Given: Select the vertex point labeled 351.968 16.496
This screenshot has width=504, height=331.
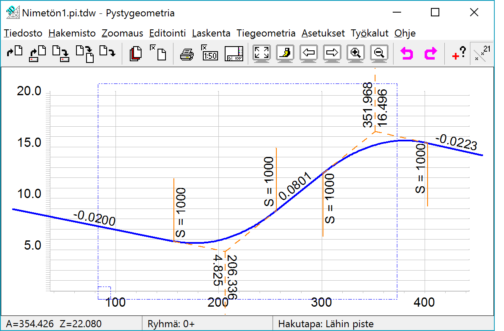Looking at the screenshot, I should point(375,132).
